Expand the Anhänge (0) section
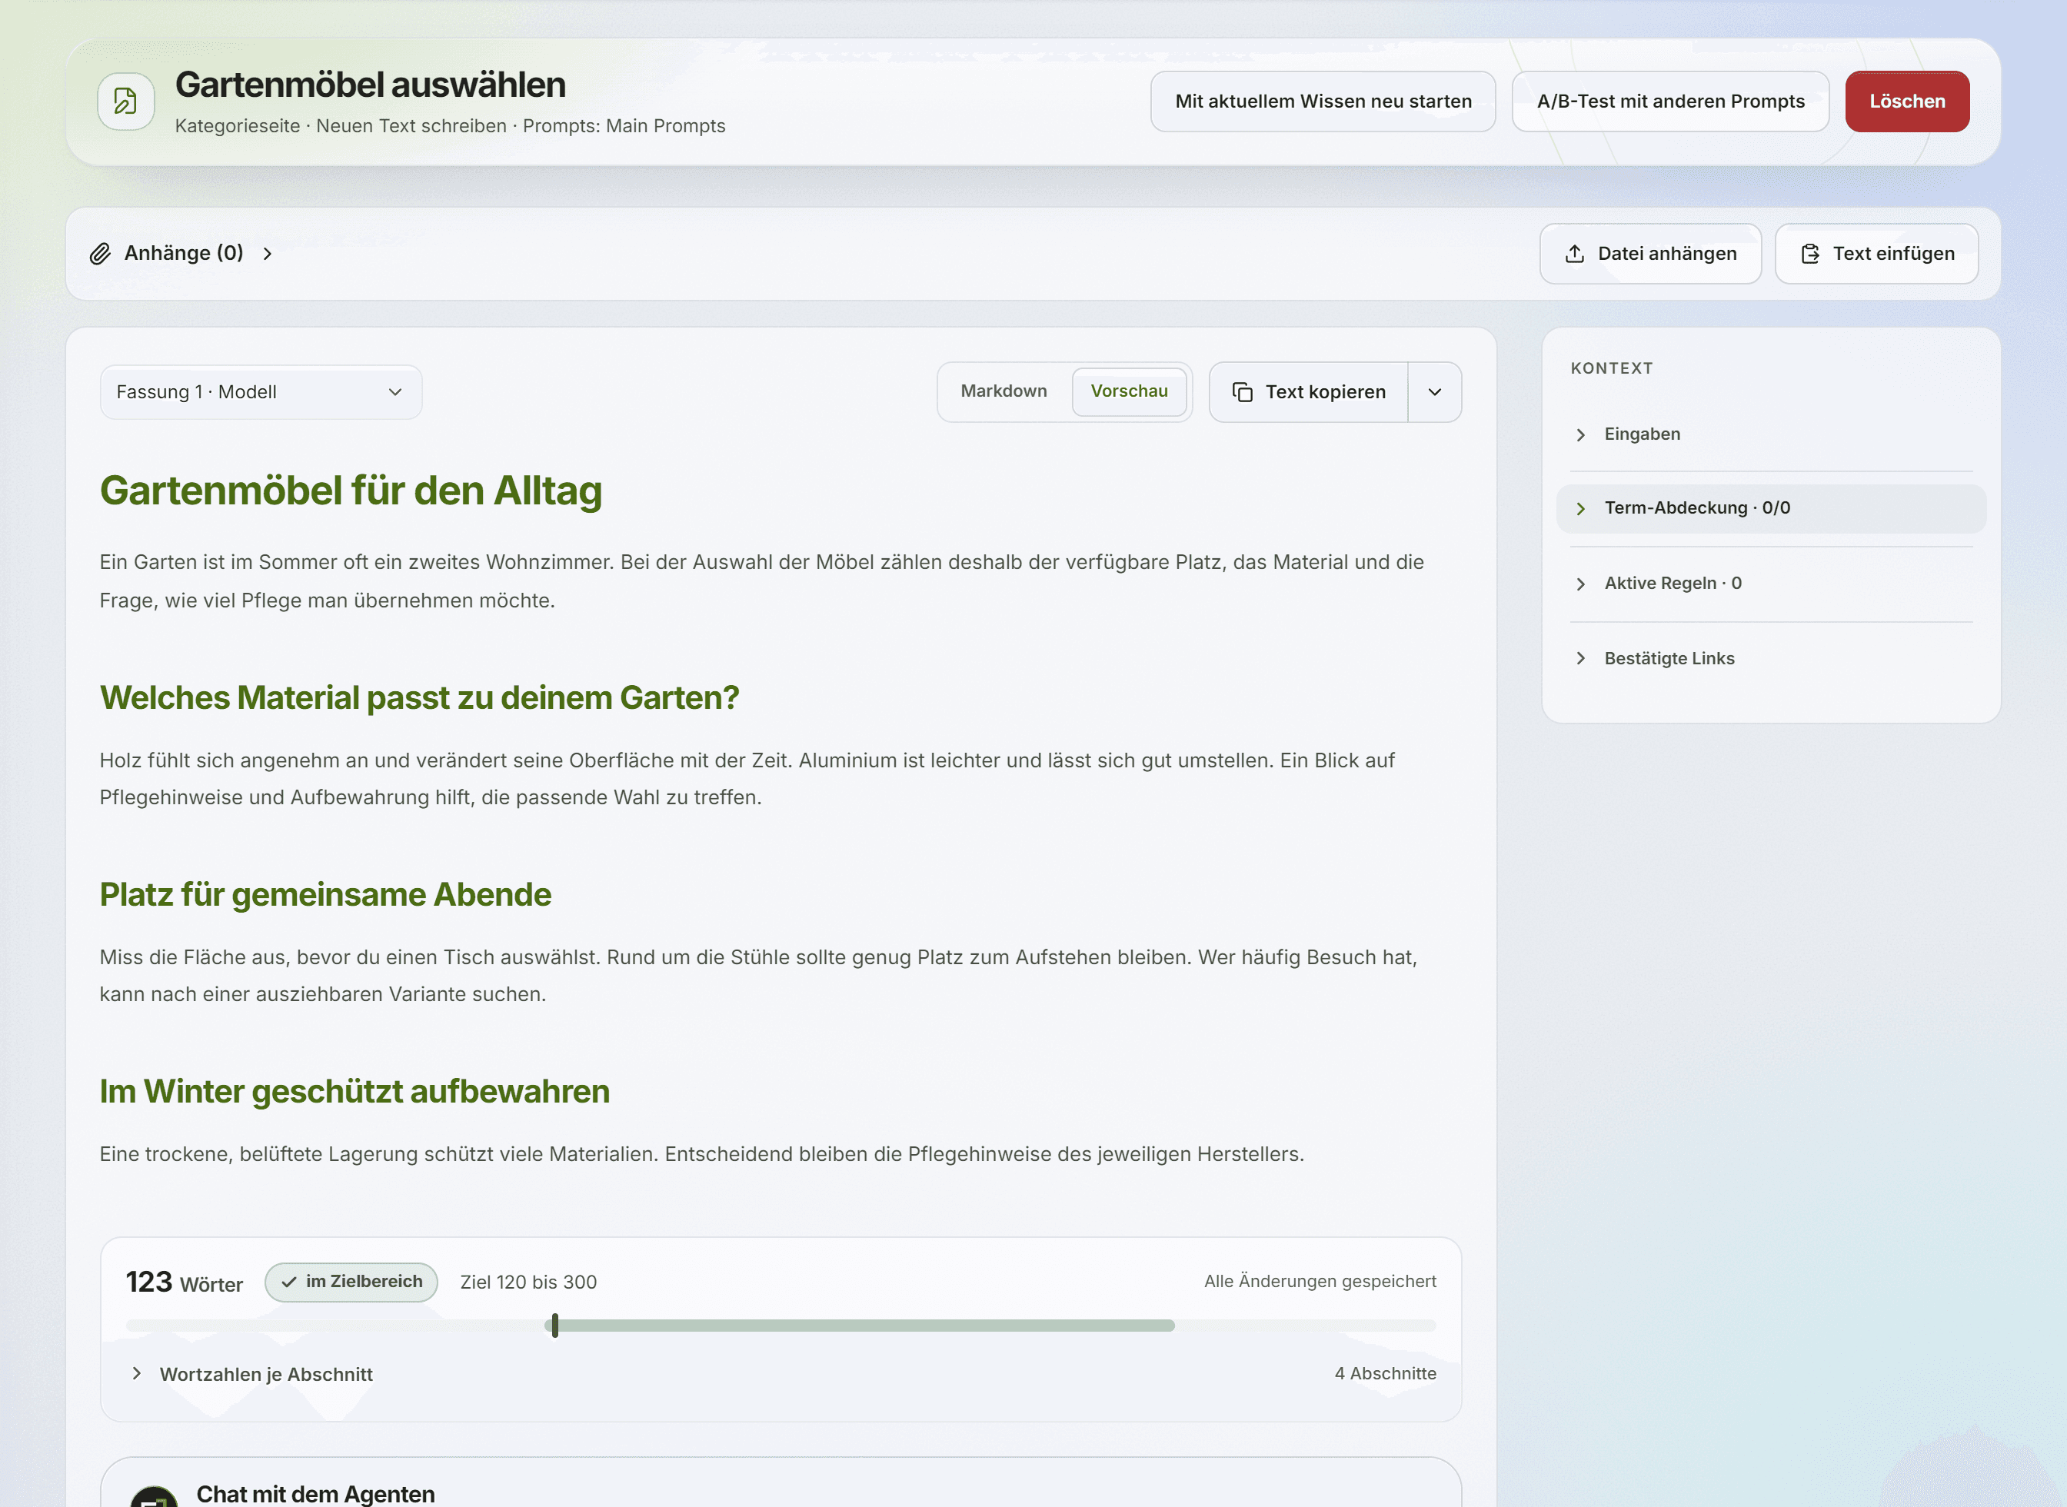This screenshot has width=2067, height=1507. (x=182, y=254)
